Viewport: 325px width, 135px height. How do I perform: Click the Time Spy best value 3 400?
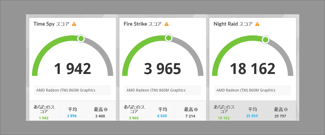click(100, 116)
